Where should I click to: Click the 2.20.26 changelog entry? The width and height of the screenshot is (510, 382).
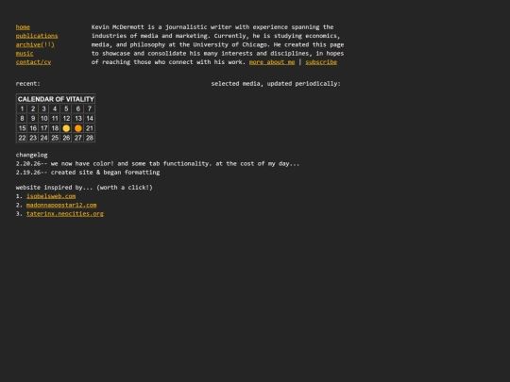[158, 164]
